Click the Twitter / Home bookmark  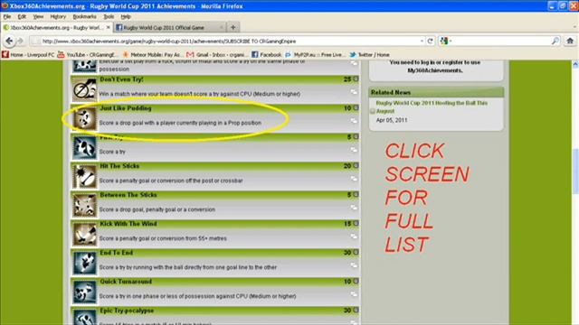click(x=369, y=54)
